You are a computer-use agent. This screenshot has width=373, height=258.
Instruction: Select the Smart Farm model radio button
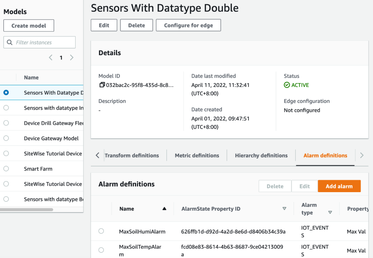(x=6, y=169)
